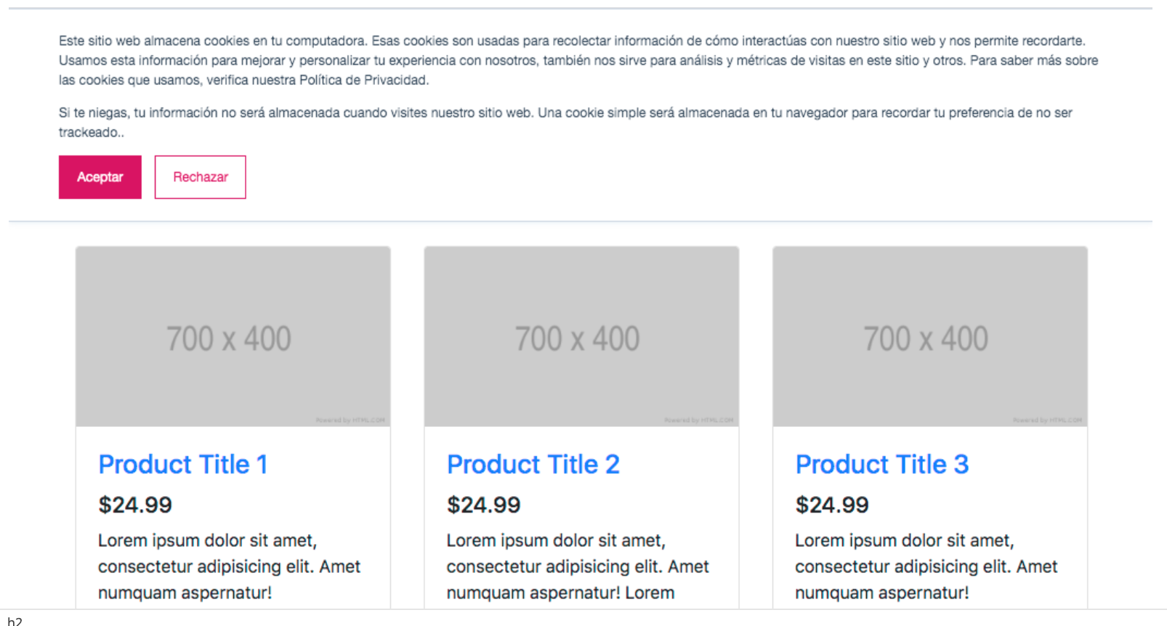Click the h2 label in the bottom bar
This screenshot has height=626, width=1167.
pyautogui.click(x=15, y=621)
